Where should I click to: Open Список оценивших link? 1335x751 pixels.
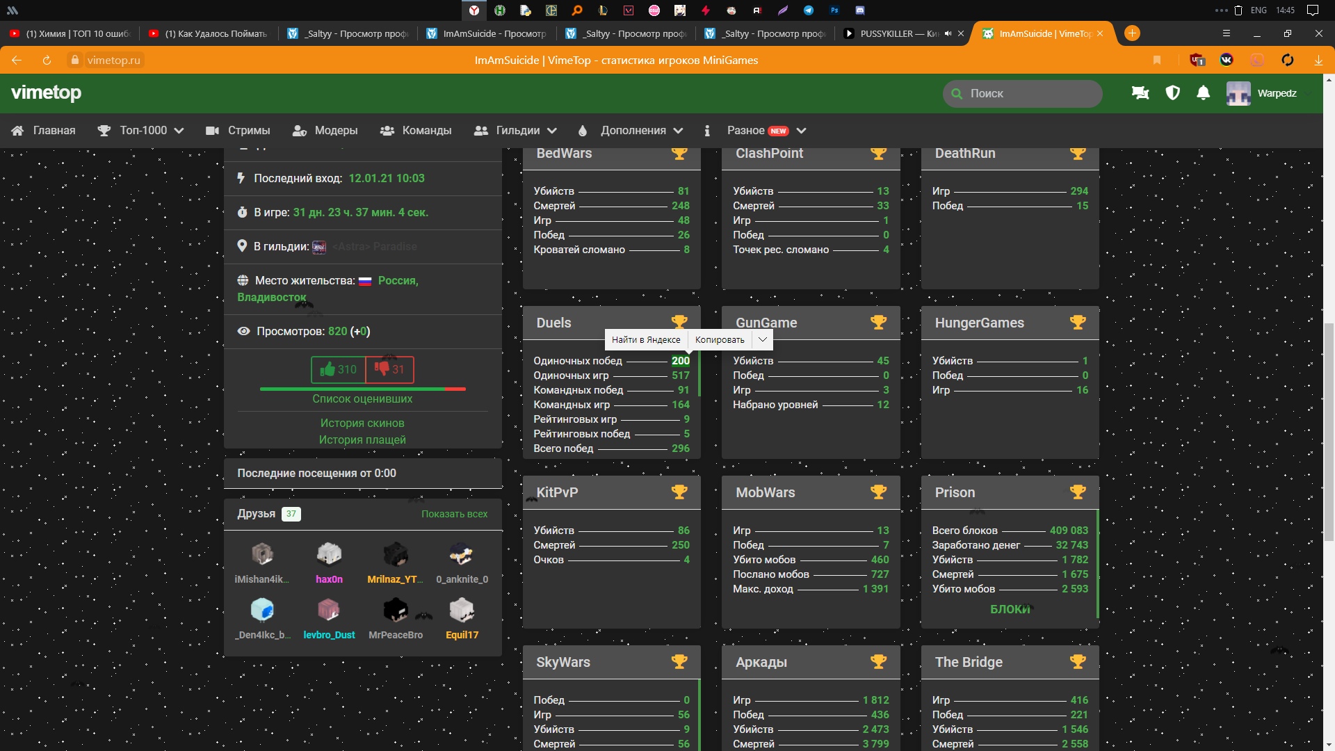pos(362,399)
